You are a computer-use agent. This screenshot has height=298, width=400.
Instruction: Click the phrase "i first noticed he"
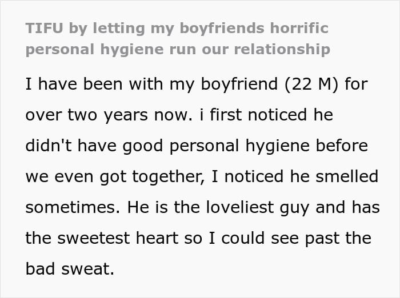click(x=266, y=115)
